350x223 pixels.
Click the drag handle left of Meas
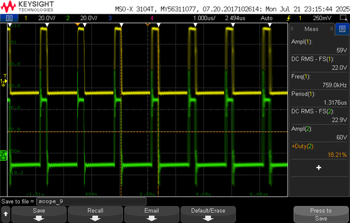(291, 29)
